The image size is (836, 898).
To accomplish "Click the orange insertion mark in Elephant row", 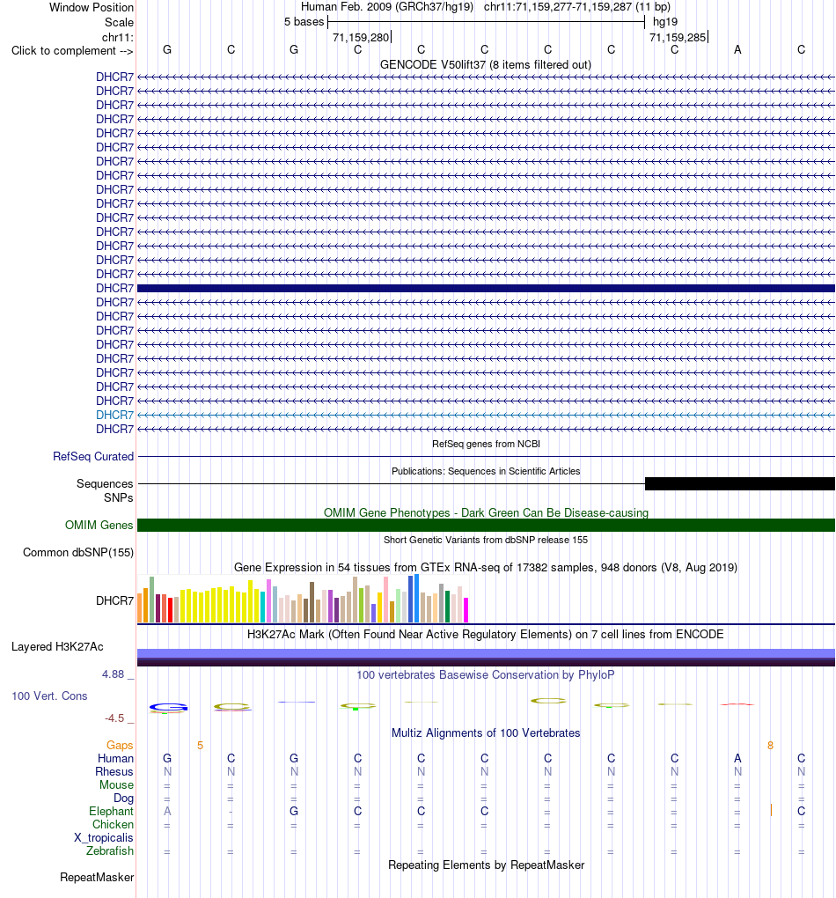I will pos(771,810).
